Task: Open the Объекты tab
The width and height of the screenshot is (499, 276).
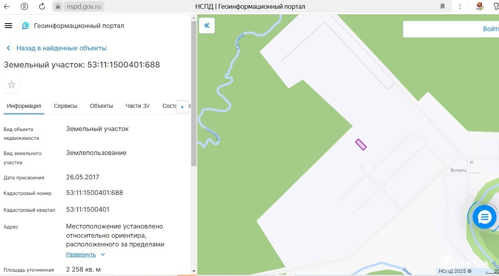Action: point(102,106)
